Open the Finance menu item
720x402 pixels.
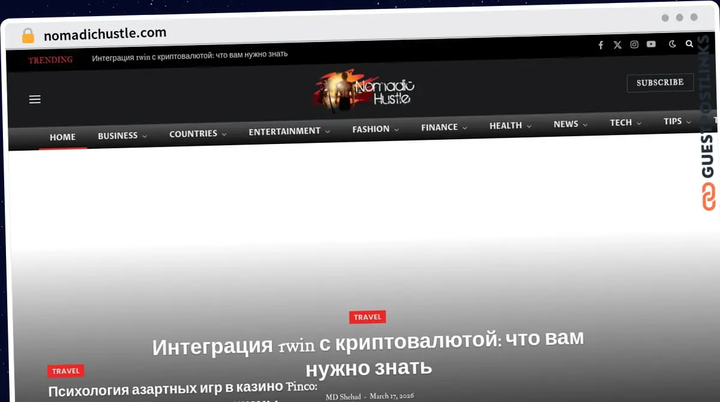coord(444,127)
